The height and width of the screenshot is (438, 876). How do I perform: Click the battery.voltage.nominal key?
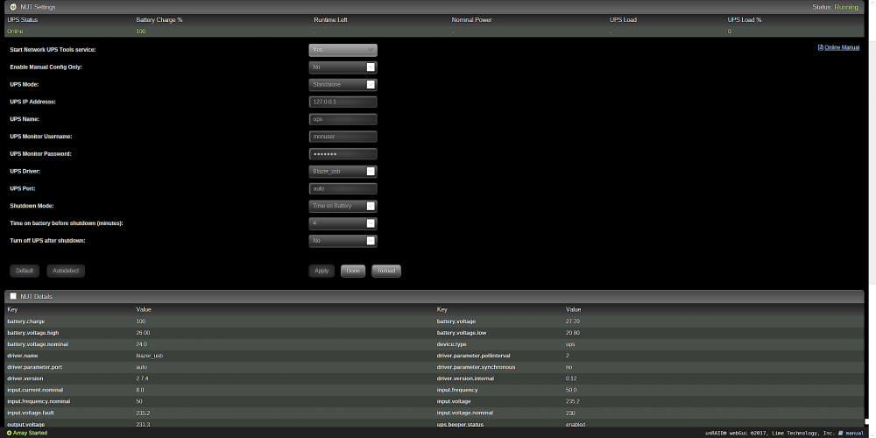tap(38, 344)
